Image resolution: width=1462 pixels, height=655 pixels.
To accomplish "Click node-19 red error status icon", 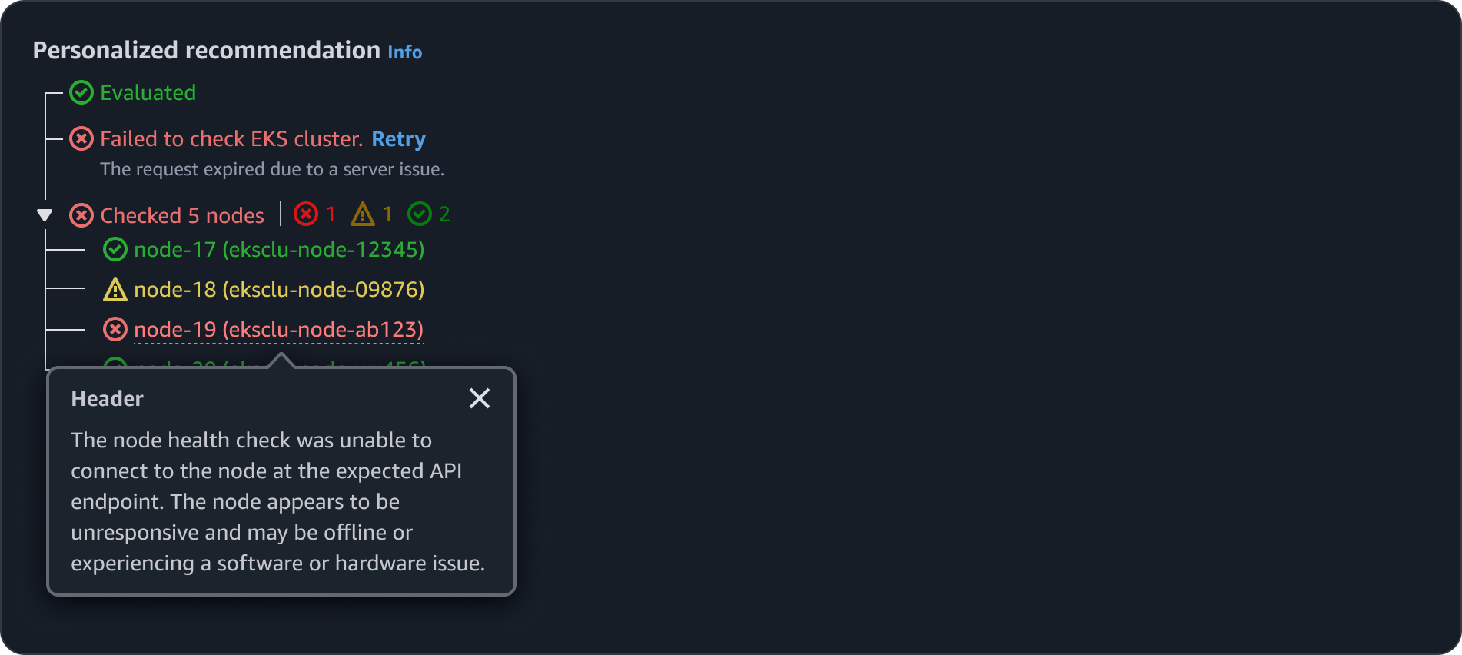I will [x=115, y=330].
